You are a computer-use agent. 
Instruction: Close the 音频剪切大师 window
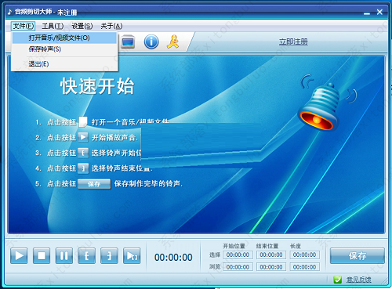coord(379,12)
